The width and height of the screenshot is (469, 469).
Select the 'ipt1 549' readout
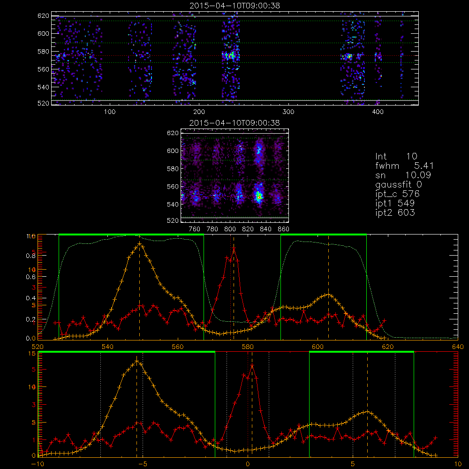[x=395, y=204]
